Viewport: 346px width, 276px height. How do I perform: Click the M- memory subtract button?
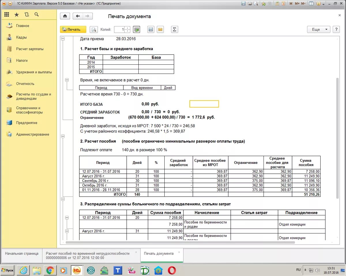pyautogui.click(x=303, y=4)
